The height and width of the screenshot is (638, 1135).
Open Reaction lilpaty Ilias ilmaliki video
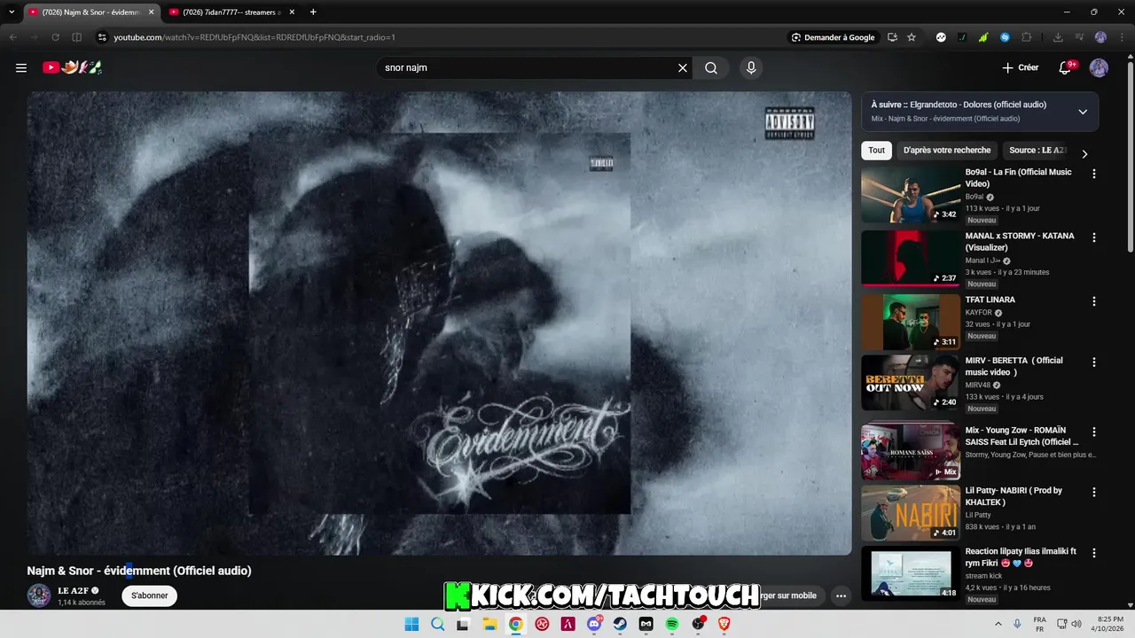tap(911, 573)
